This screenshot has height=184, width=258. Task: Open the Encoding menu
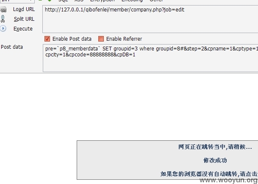[132, 1]
